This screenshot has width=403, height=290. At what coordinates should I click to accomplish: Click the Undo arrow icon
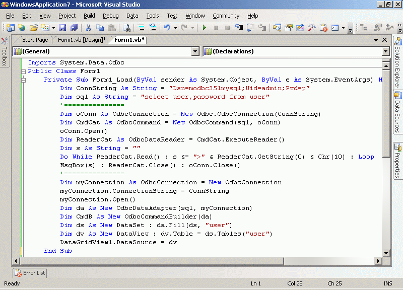tap(167, 28)
